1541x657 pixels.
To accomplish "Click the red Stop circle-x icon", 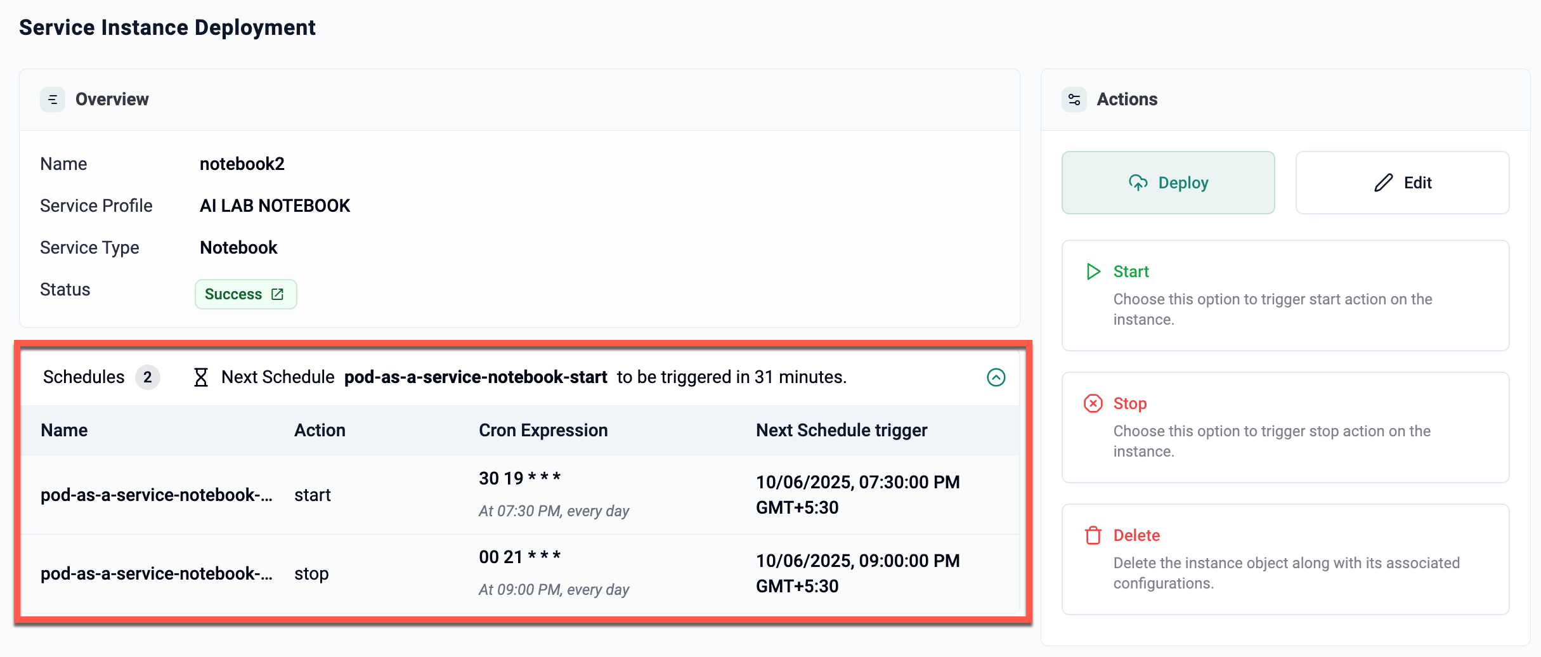I will [x=1093, y=403].
